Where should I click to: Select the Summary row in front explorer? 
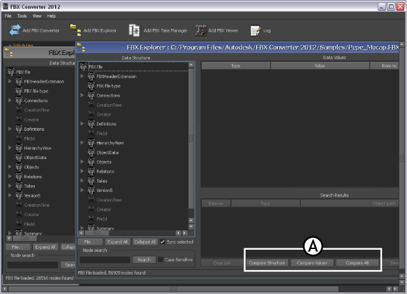coord(105,228)
